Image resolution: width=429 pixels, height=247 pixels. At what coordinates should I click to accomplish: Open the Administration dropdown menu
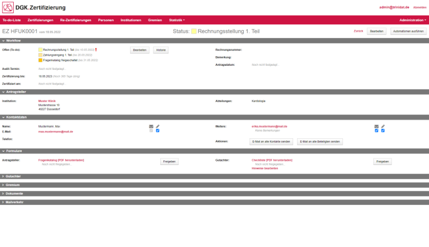click(413, 20)
